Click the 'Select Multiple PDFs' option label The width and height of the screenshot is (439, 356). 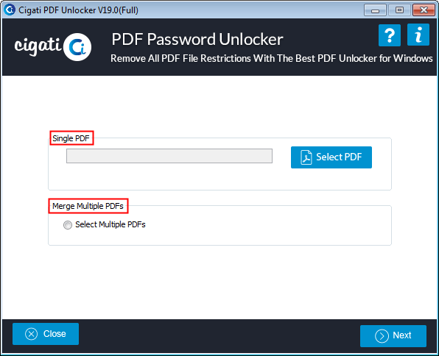[110, 224]
